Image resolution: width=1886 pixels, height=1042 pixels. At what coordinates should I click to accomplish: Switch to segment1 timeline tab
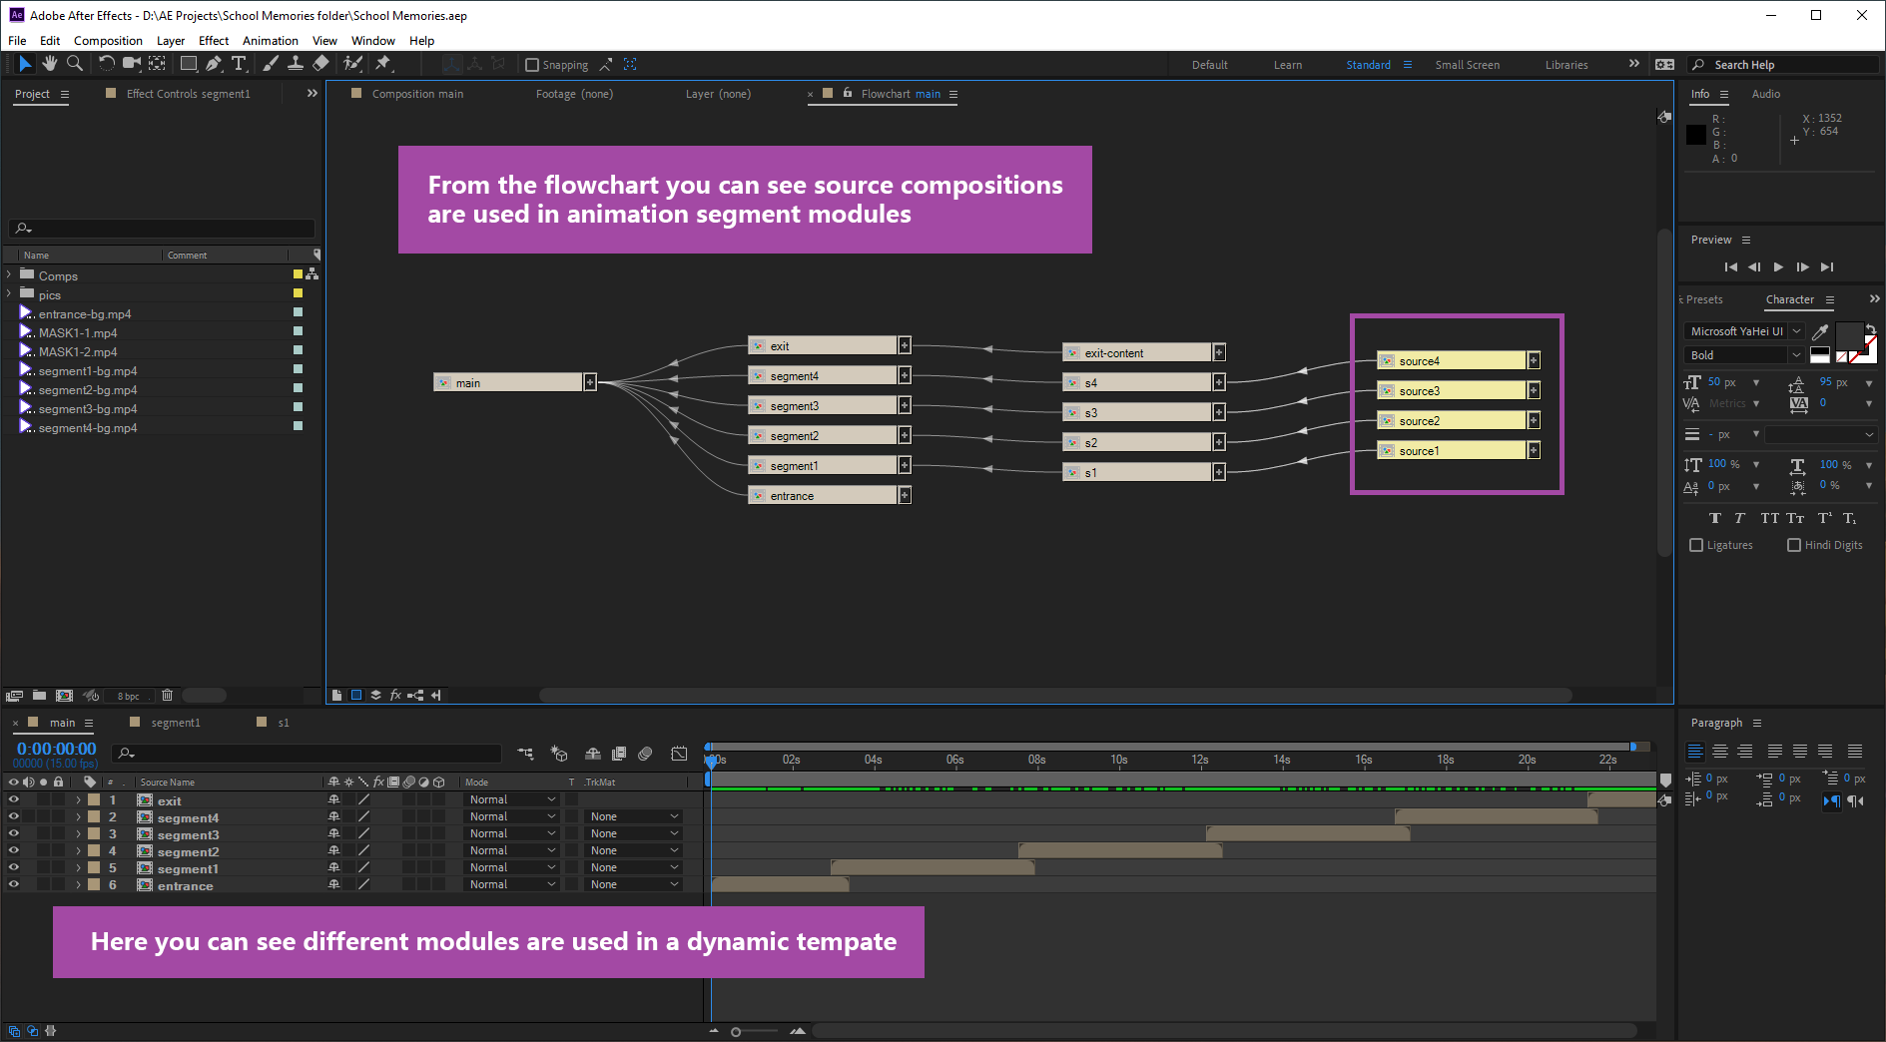[176, 723]
